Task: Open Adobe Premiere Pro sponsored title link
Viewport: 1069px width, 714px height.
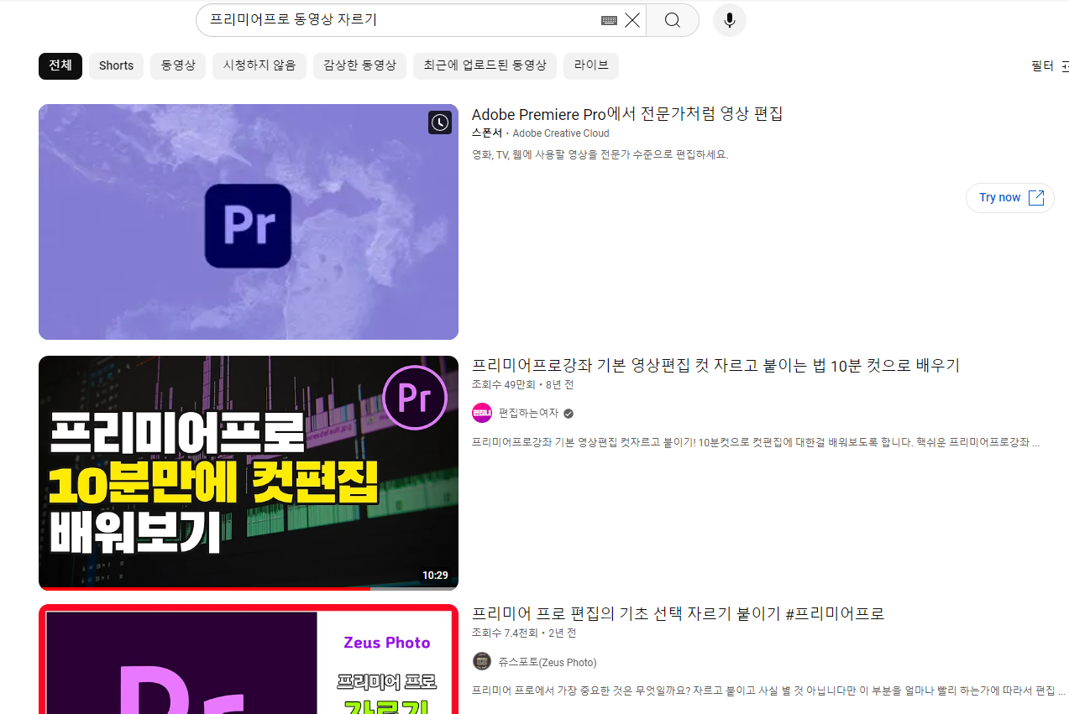Action: tap(627, 114)
